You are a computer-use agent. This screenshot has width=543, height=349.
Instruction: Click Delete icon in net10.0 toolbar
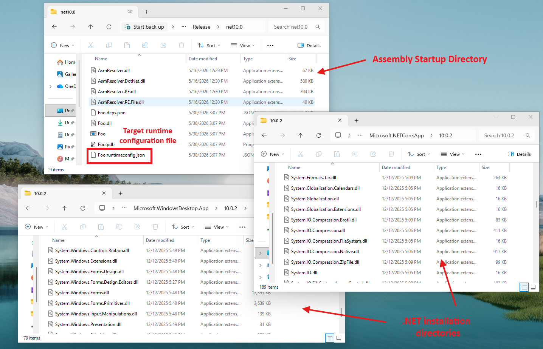tap(182, 45)
